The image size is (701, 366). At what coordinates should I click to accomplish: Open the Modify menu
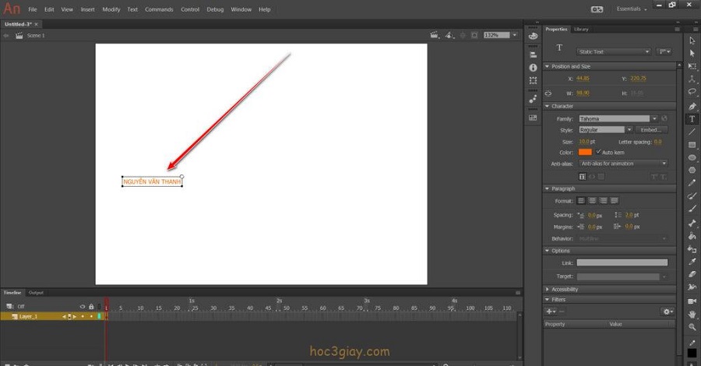(x=111, y=9)
